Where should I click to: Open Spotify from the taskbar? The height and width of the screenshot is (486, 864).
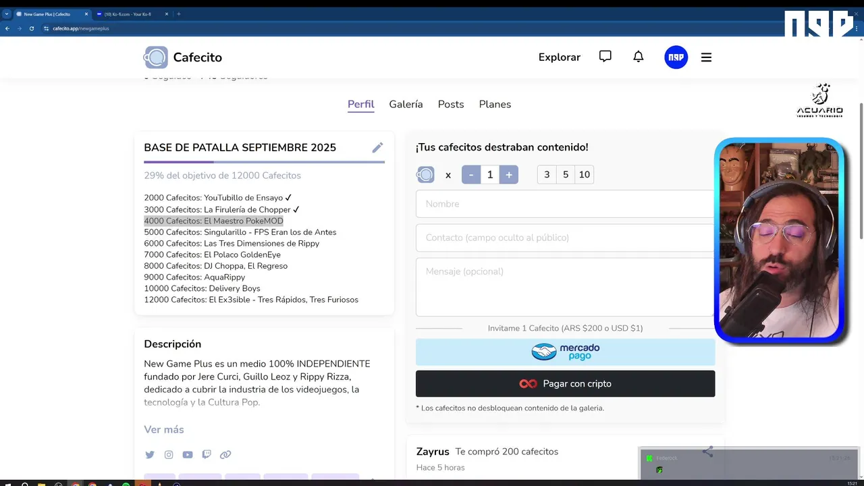pos(126,483)
